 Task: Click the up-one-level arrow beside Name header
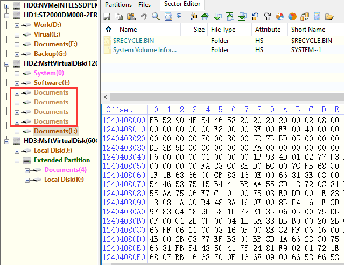click(109, 30)
